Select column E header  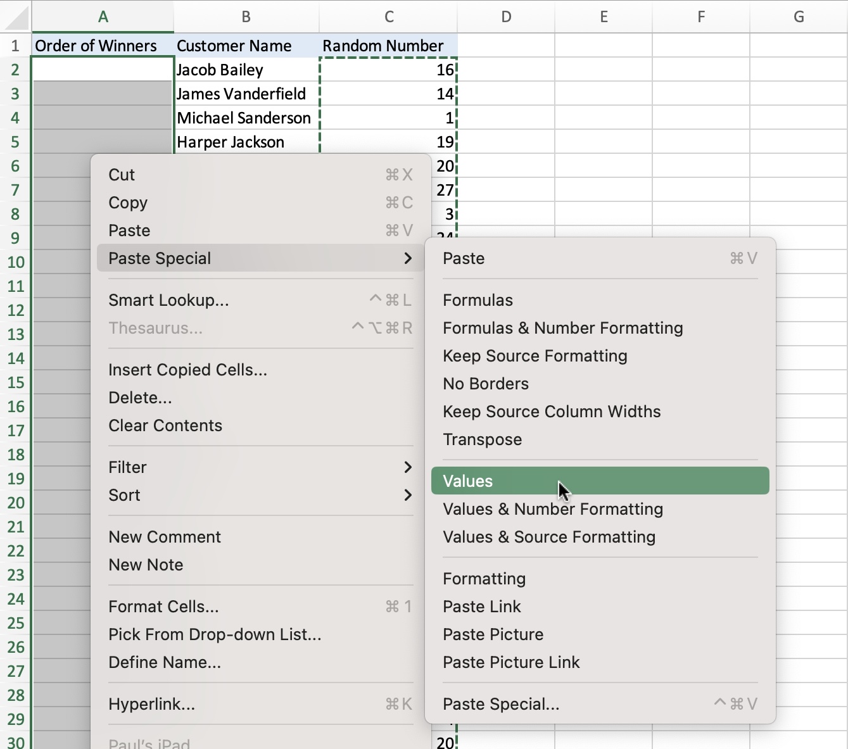point(604,17)
